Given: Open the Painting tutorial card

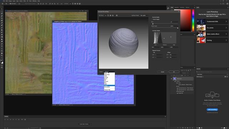Looking at the screenshot, I should click(212, 40).
